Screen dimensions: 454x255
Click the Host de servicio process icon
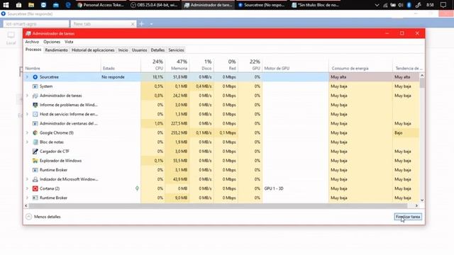tap(35, 114)
